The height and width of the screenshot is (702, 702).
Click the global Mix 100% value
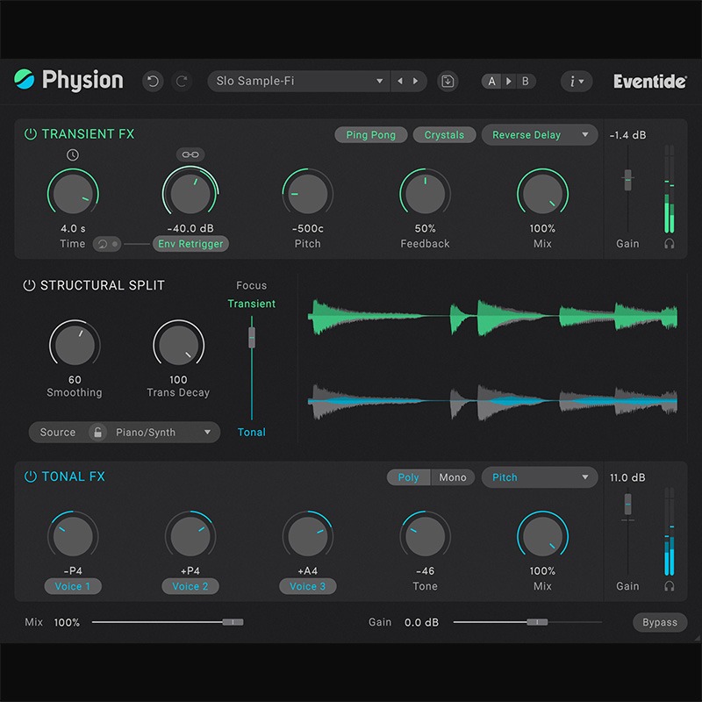(67, 622)
